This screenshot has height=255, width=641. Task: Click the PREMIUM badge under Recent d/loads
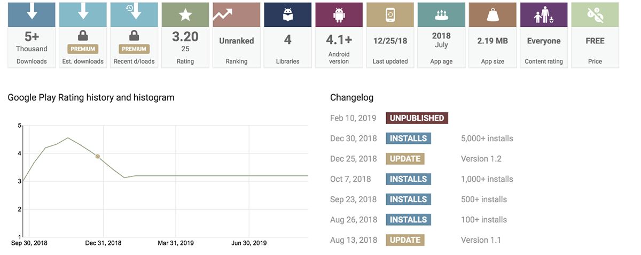click(x=134, y=49)
